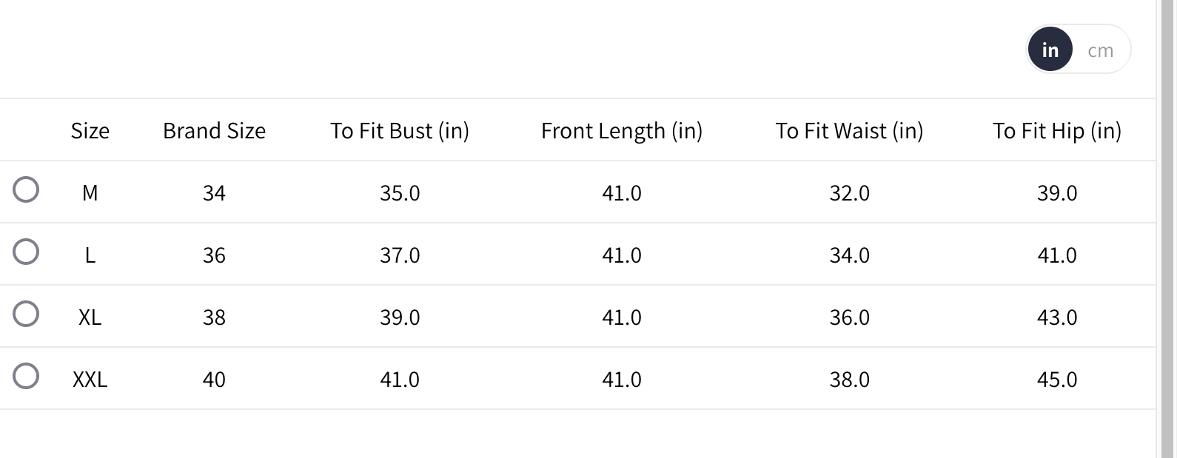Viewport: 1177px width, 458px height.
Task: Click the 45.0 hip value for XXL
Action: click(1056, 380)
